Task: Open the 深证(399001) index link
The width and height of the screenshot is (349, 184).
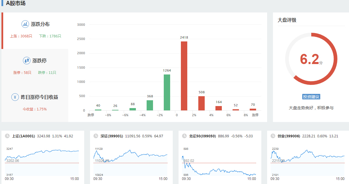Action: pyautogui.click(x=112, y=136)
